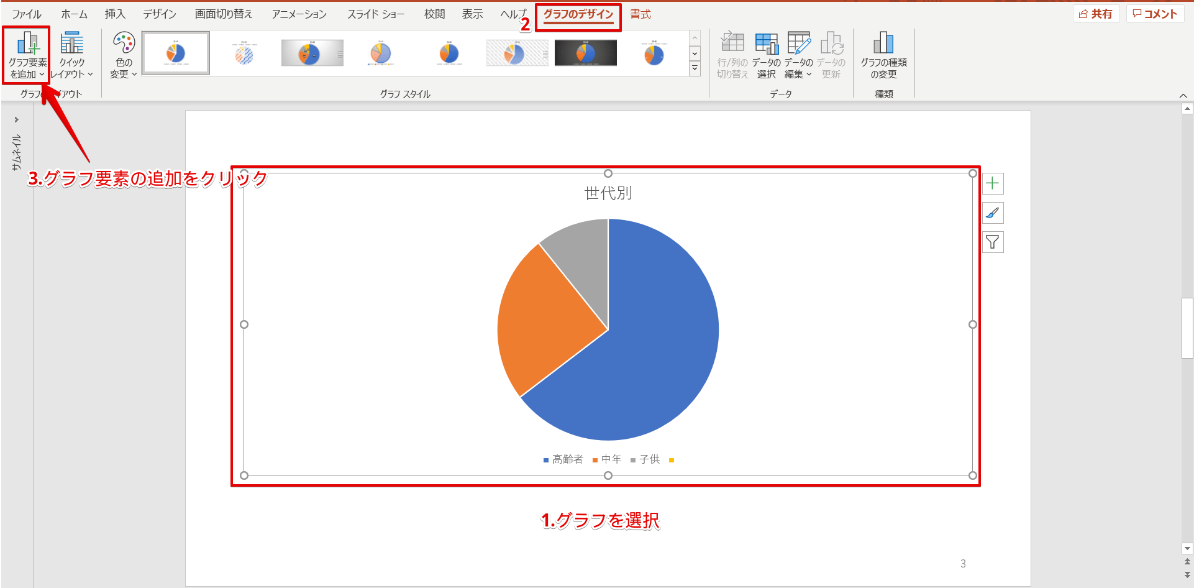Screen dimensions: 1194x588
Task: Open the 校閲 tab
Action: (434, 14)
